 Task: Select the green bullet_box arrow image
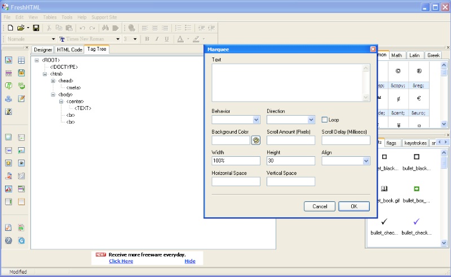coord(416,189)
